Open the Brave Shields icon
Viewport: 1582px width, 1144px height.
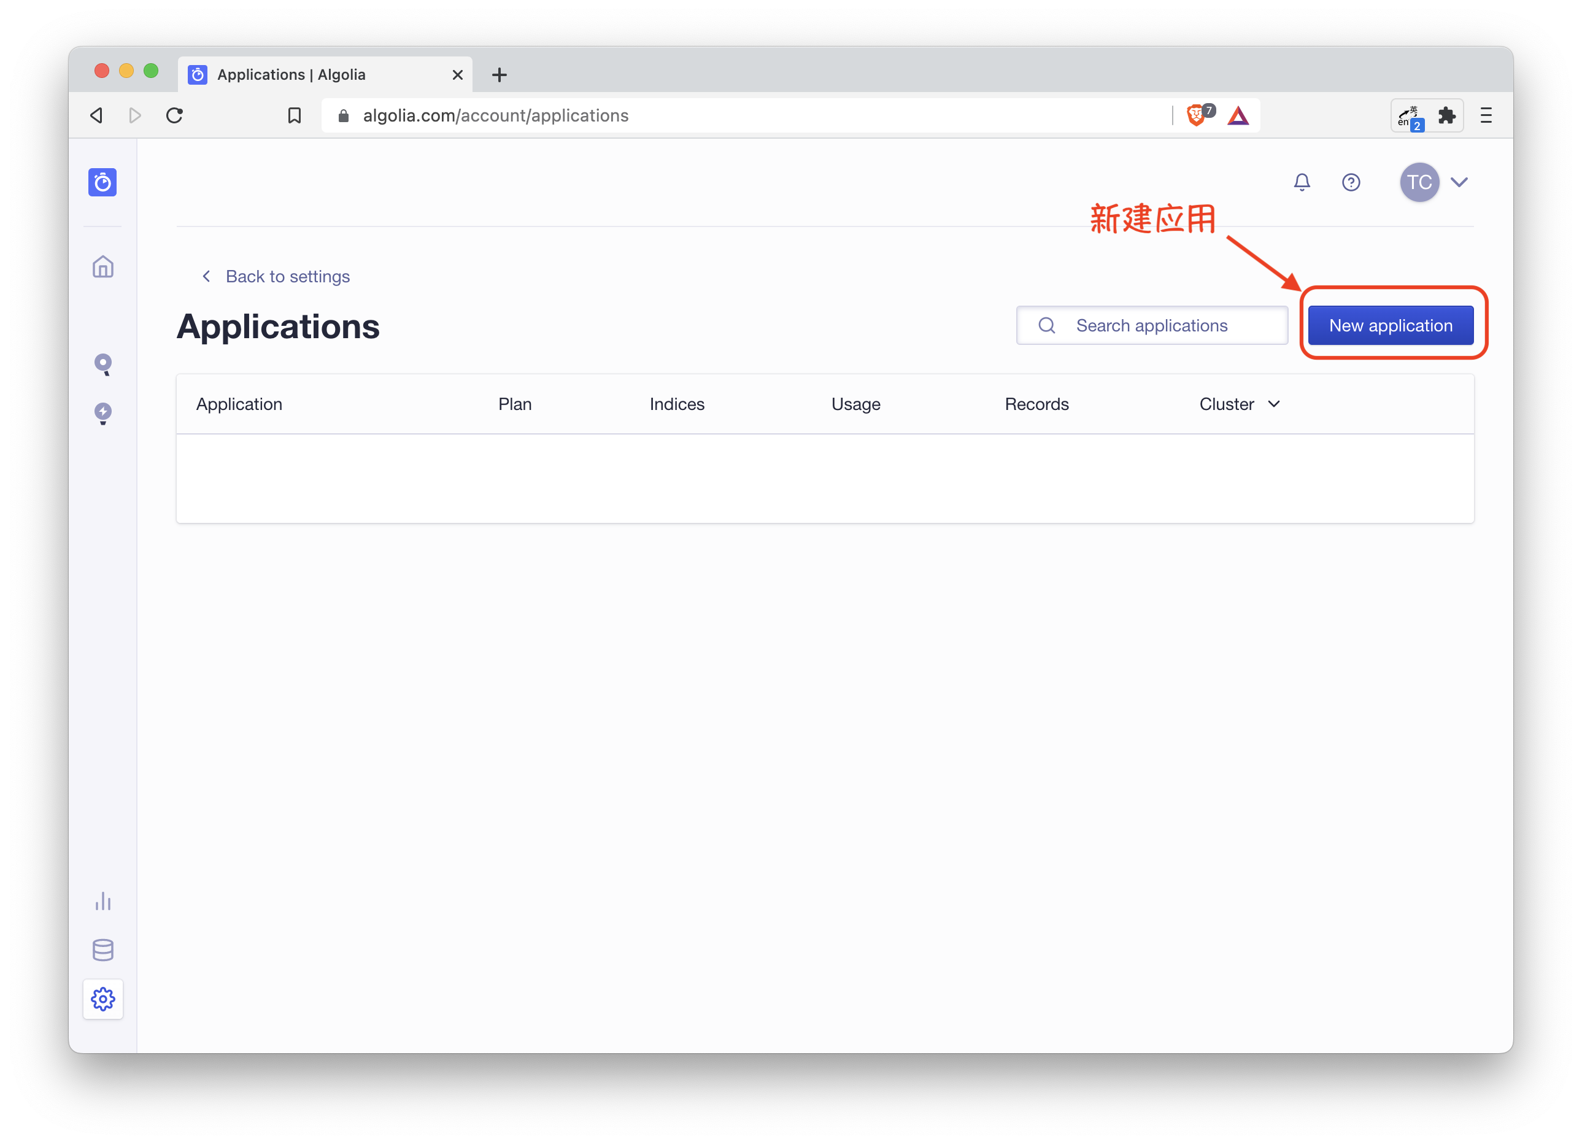(1198, 114)
